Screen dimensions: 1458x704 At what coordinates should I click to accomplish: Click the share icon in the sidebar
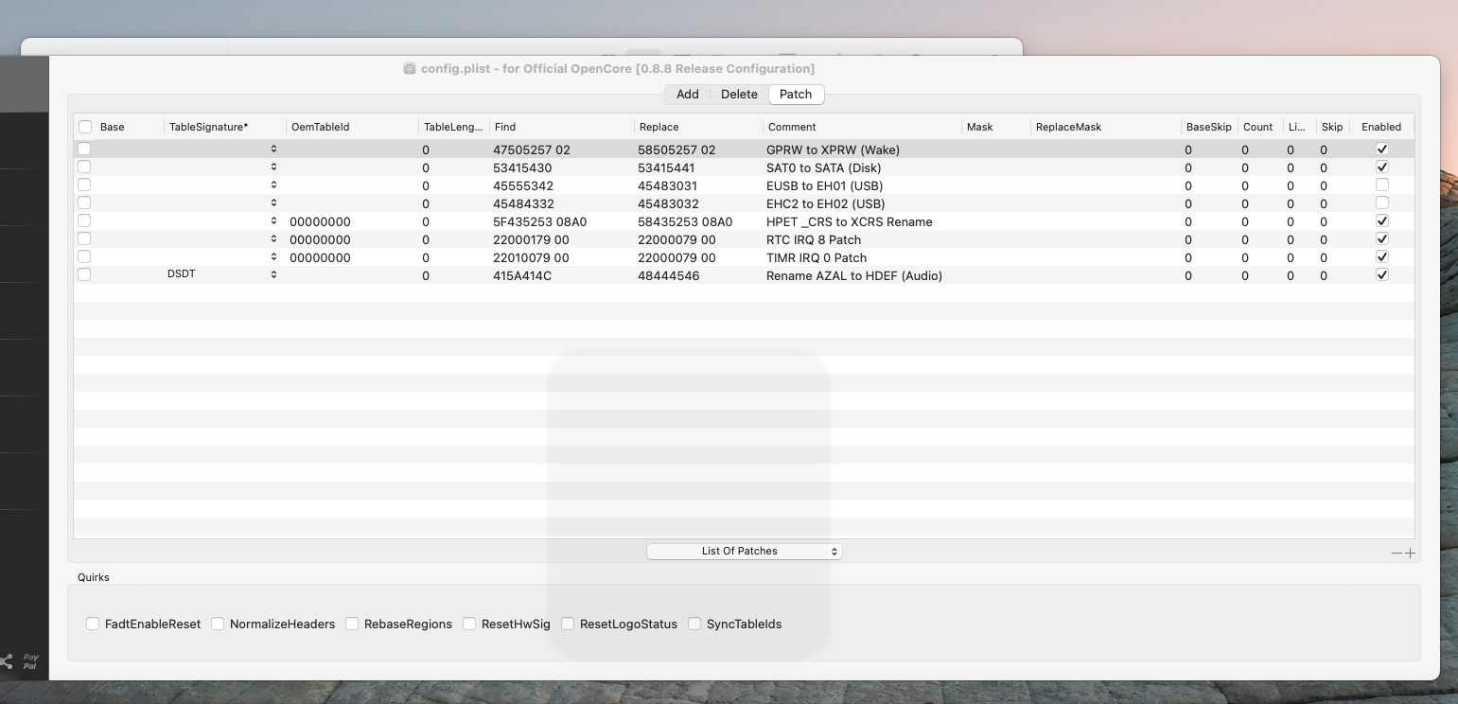6,660
